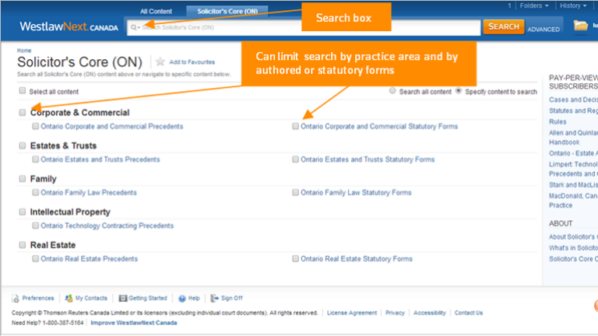Click Sign Off link
The width and height of the screenshot is (598, 336).
tap(231, 299)
